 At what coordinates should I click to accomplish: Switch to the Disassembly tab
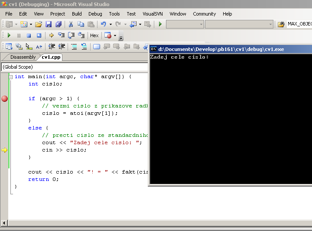coord(23,57)
